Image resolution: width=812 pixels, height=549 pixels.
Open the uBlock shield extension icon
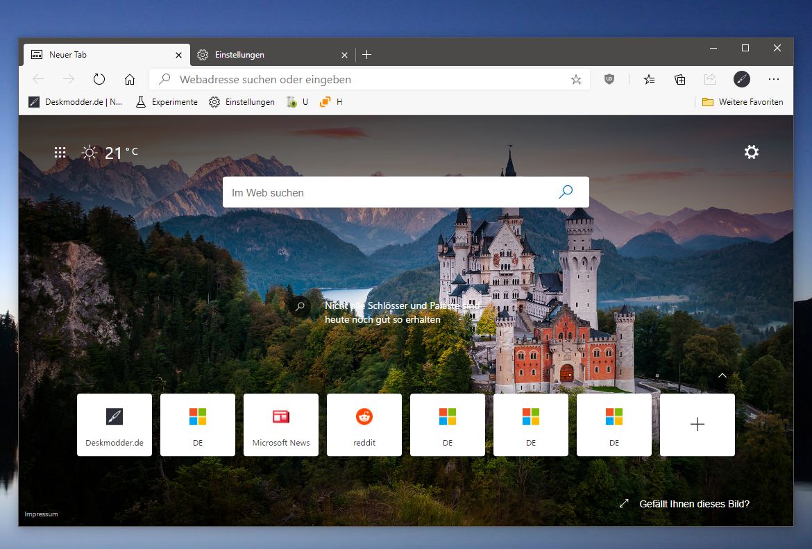(609, 79)
